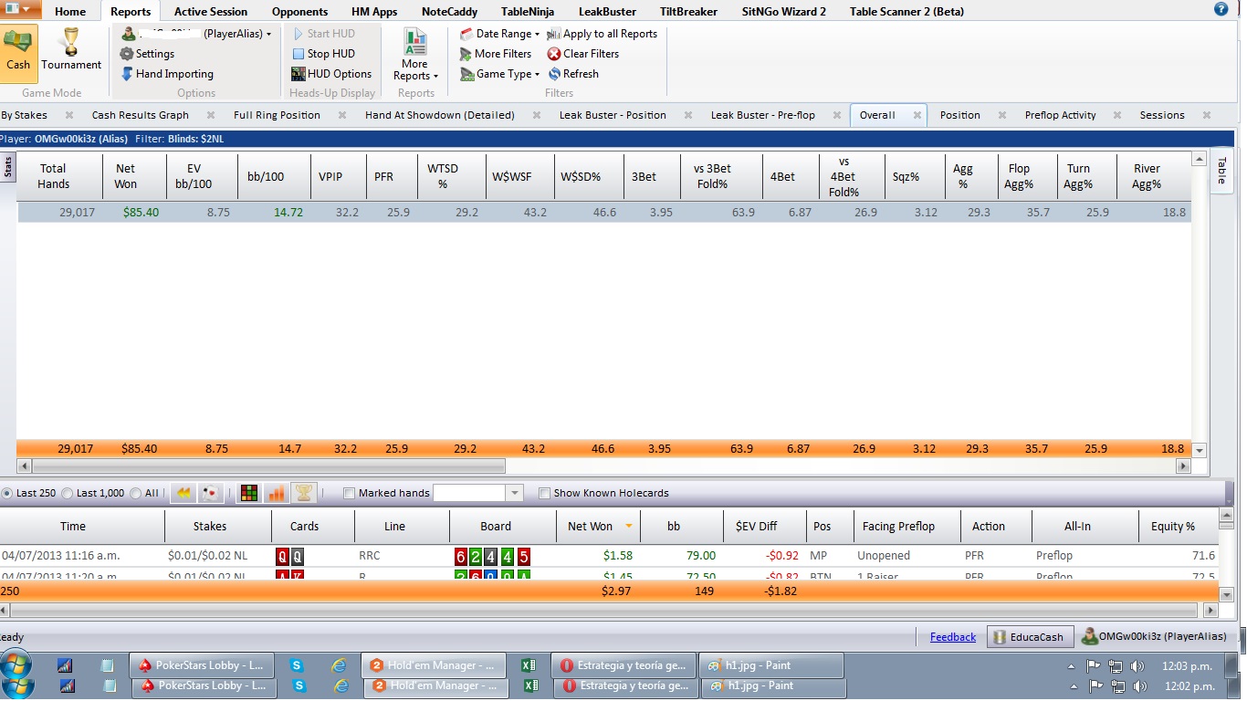The height and width of the screenshot is (701, 1247).
Task: Expand the Stats side panel
Action: coord(8,166)
